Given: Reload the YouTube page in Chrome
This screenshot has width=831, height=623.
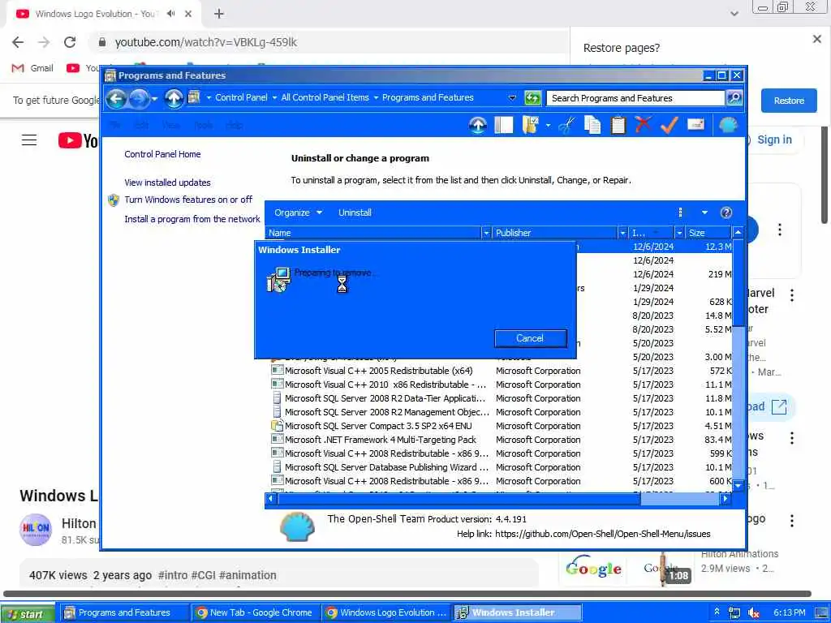Looking at the screenshot, I should click(x=70, y=42).
